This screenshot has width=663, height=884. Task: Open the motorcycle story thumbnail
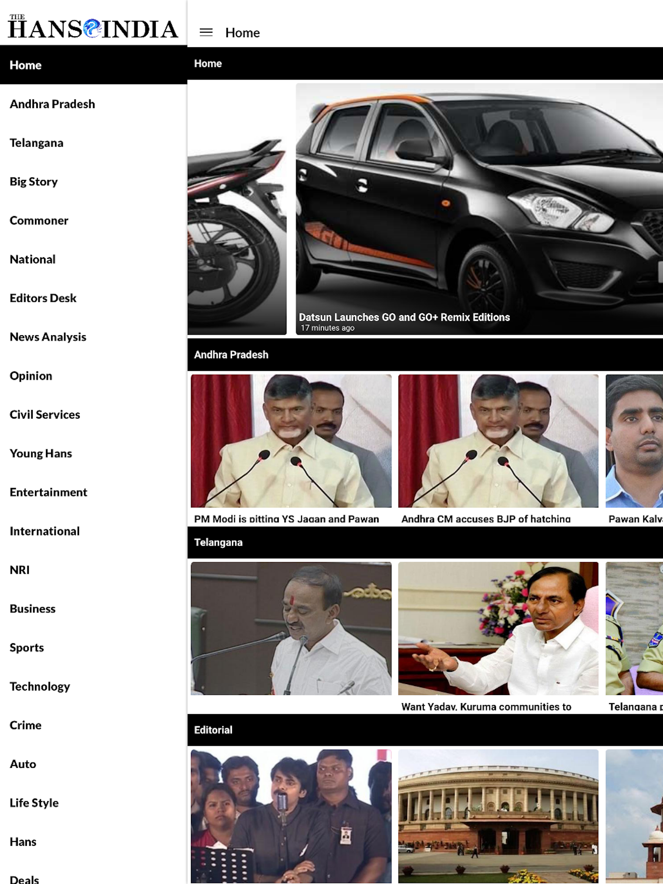237,224
